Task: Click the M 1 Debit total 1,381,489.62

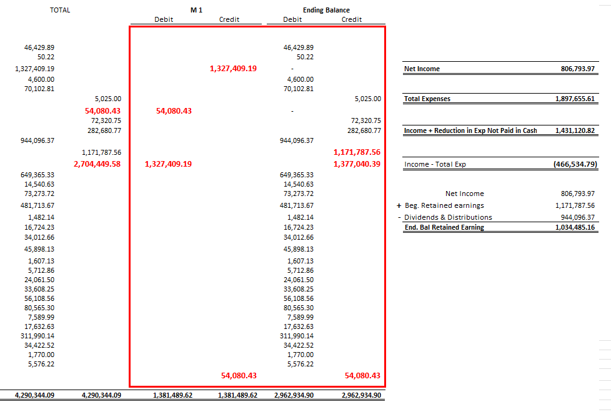Action: [172, 395]
